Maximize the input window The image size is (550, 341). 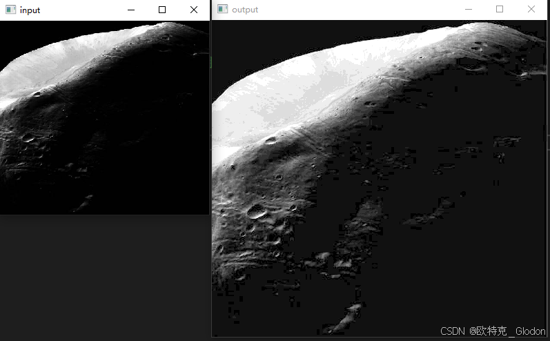[162, 10]
